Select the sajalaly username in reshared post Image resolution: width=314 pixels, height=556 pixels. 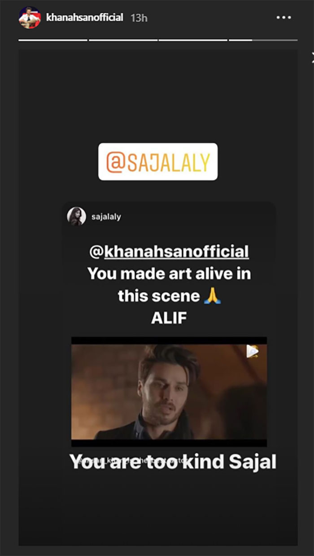click(106, 217)
